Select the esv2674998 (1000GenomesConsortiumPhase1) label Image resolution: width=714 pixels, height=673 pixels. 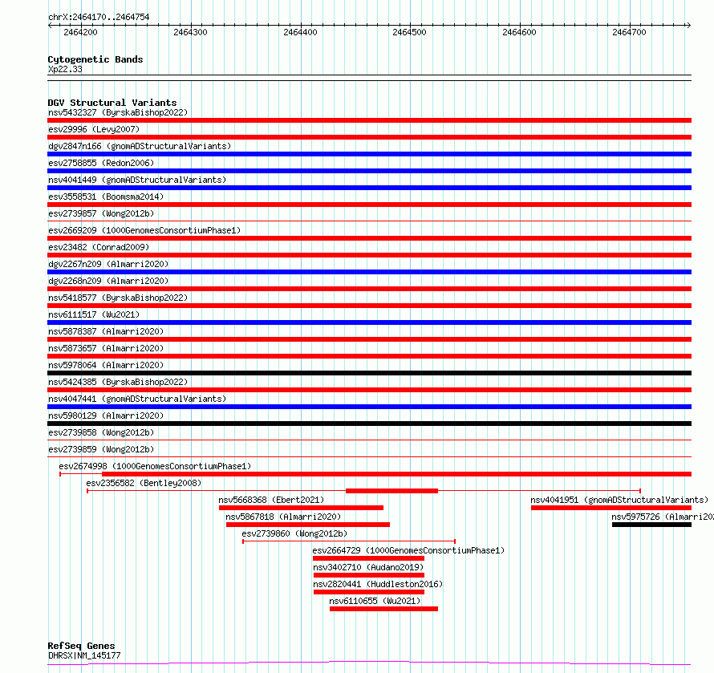155,466
